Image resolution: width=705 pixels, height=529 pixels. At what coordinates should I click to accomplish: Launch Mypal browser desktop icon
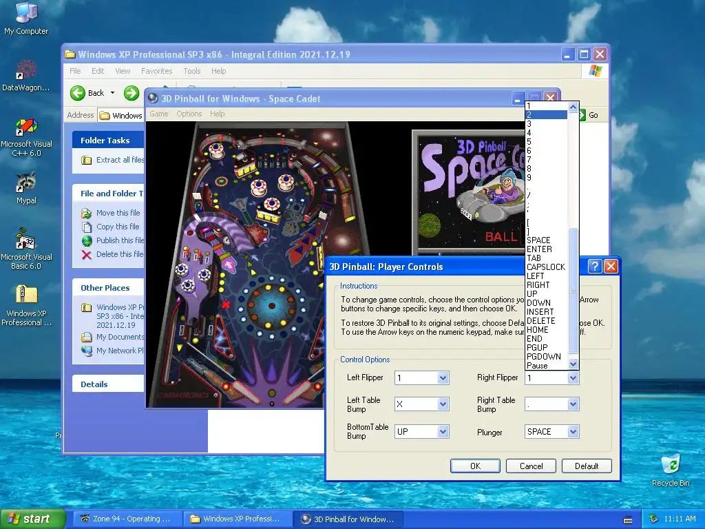pyautogui.click(x=26, y=188)
